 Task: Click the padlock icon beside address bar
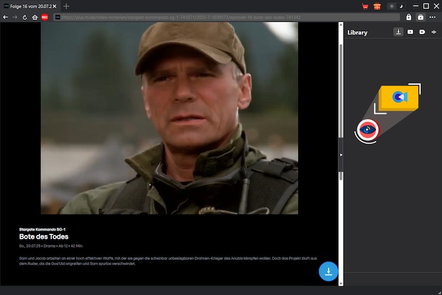(409, 17)
